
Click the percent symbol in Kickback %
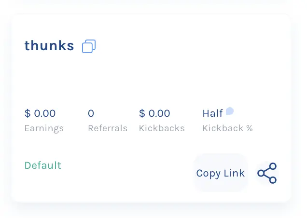click(x=250, y=128)
